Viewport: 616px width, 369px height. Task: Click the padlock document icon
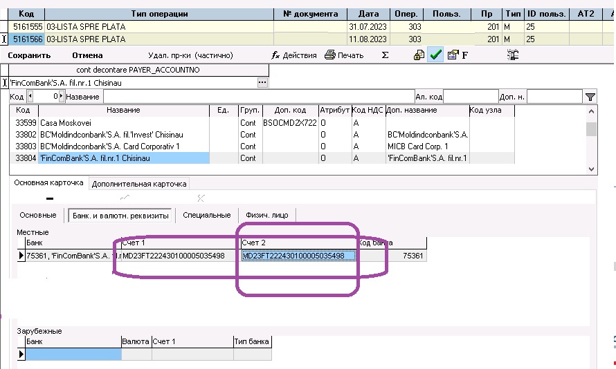pyautogui.click(x=419, y=55)
